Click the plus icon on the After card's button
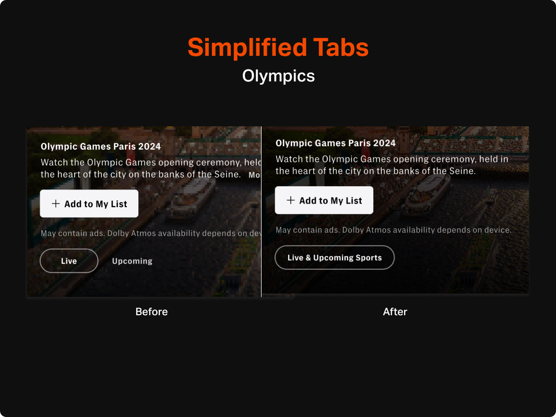The width and height of the screenshot is (556, 417). [x=290, y=200]
